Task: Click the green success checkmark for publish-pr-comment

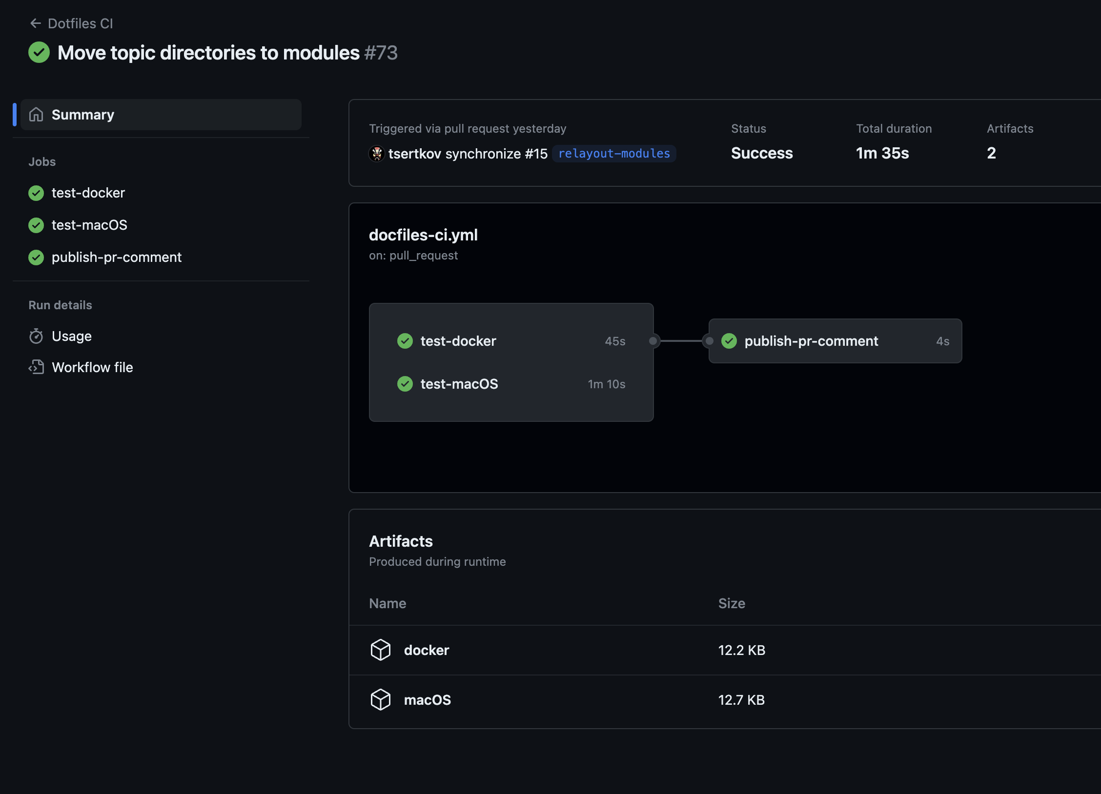Action: [x=728, y=340]
